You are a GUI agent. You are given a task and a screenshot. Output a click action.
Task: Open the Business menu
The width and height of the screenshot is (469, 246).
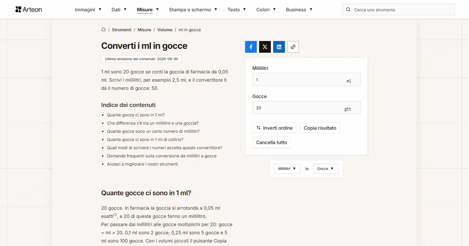(x=299, y=10)
